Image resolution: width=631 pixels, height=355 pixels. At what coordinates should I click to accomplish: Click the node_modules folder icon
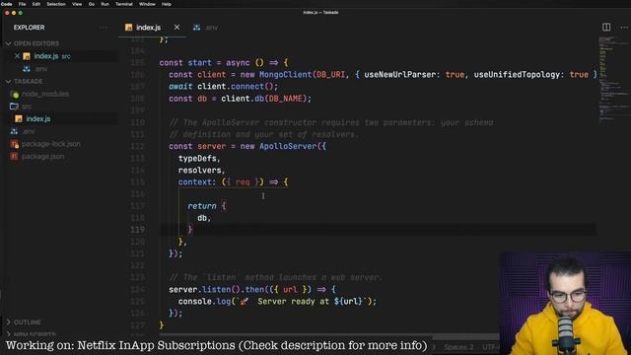pyautogui.click(x=15, y=95)
